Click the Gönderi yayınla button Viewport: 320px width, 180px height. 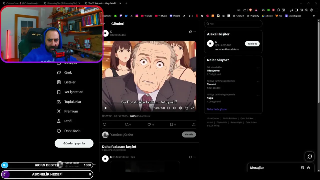[74, 143]
